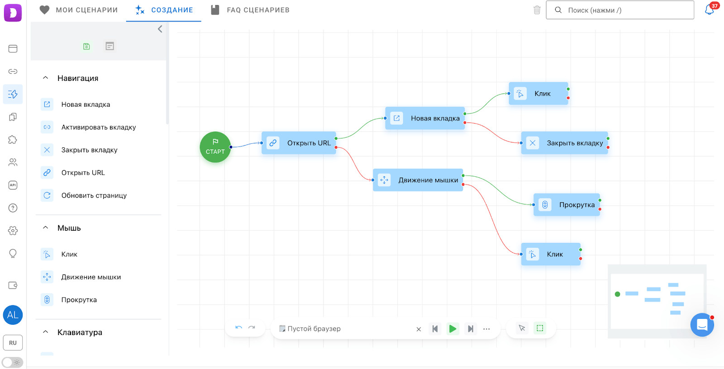The height and width of the screenshot is (369, 724).
Task: Collapse the Клавиатура section
Action: pyautogui.click(x=45, y=332)
